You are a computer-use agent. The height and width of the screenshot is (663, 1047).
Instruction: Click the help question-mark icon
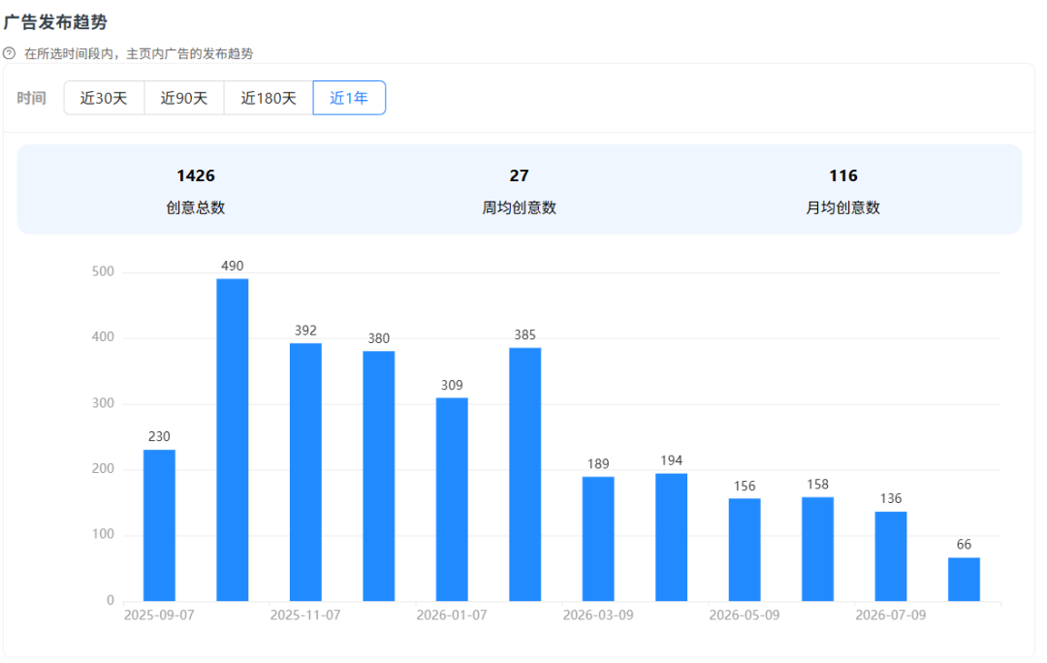tap(10, 53)
